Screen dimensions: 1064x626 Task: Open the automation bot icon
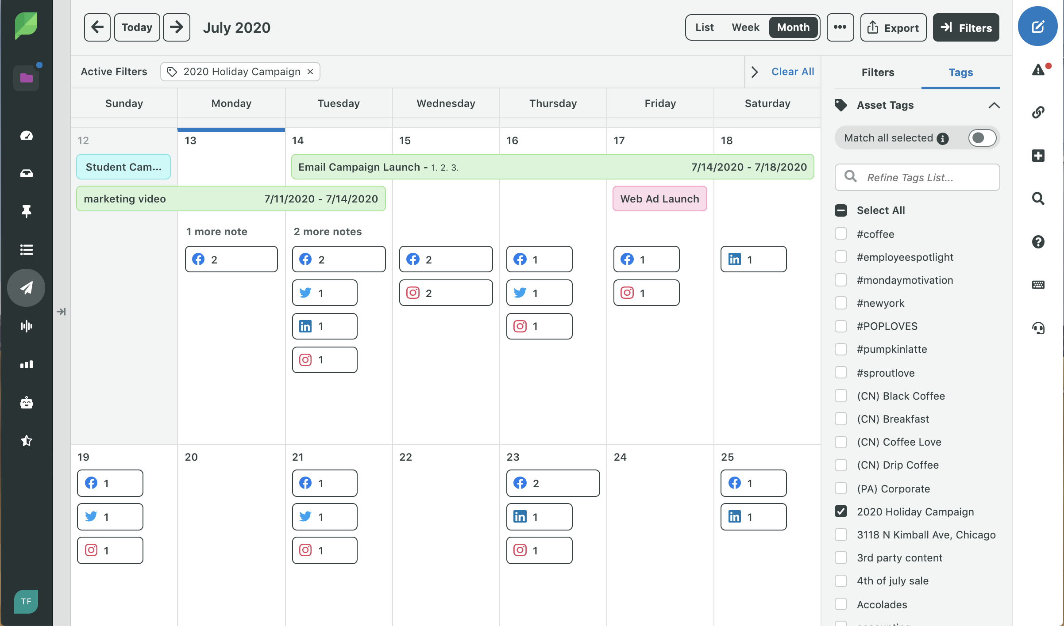[x=27, y=402]
